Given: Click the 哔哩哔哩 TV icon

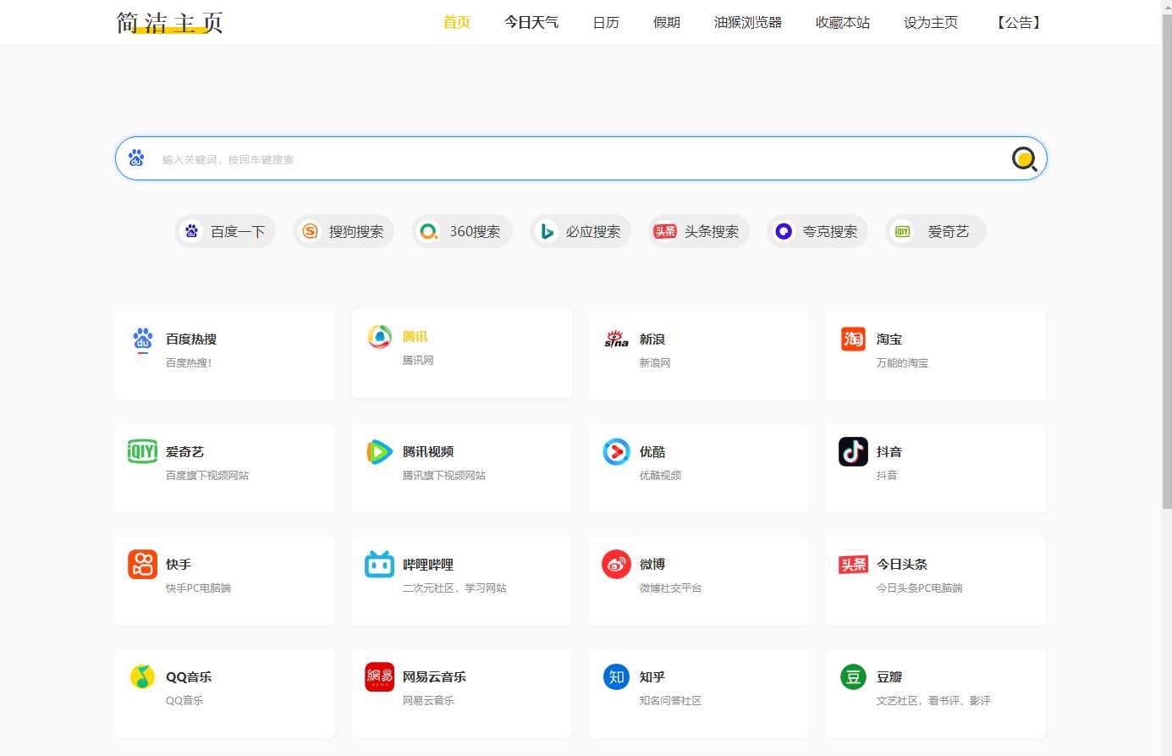Looking at the screenshot, I should tap(379, 564).
